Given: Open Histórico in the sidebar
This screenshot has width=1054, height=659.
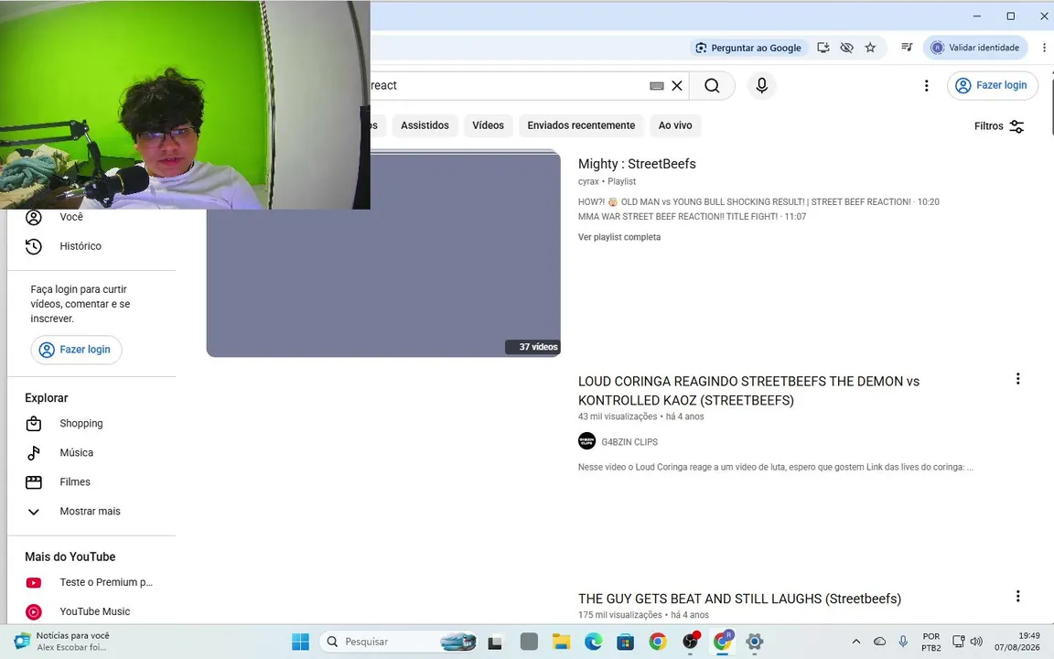Looking at the screenshot, I should (x=92, y=246).
